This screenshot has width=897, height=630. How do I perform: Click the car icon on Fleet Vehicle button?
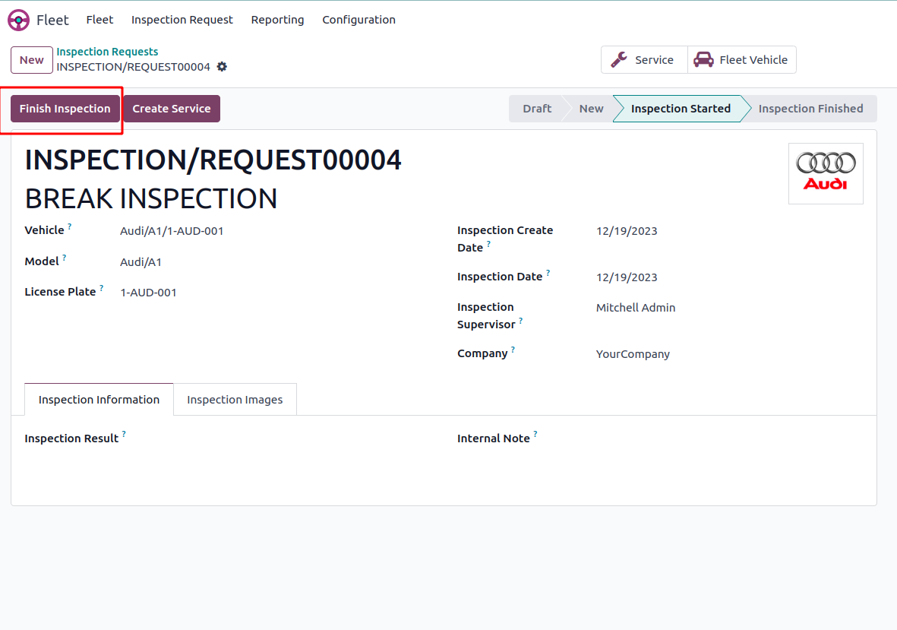tap(703, 59)
